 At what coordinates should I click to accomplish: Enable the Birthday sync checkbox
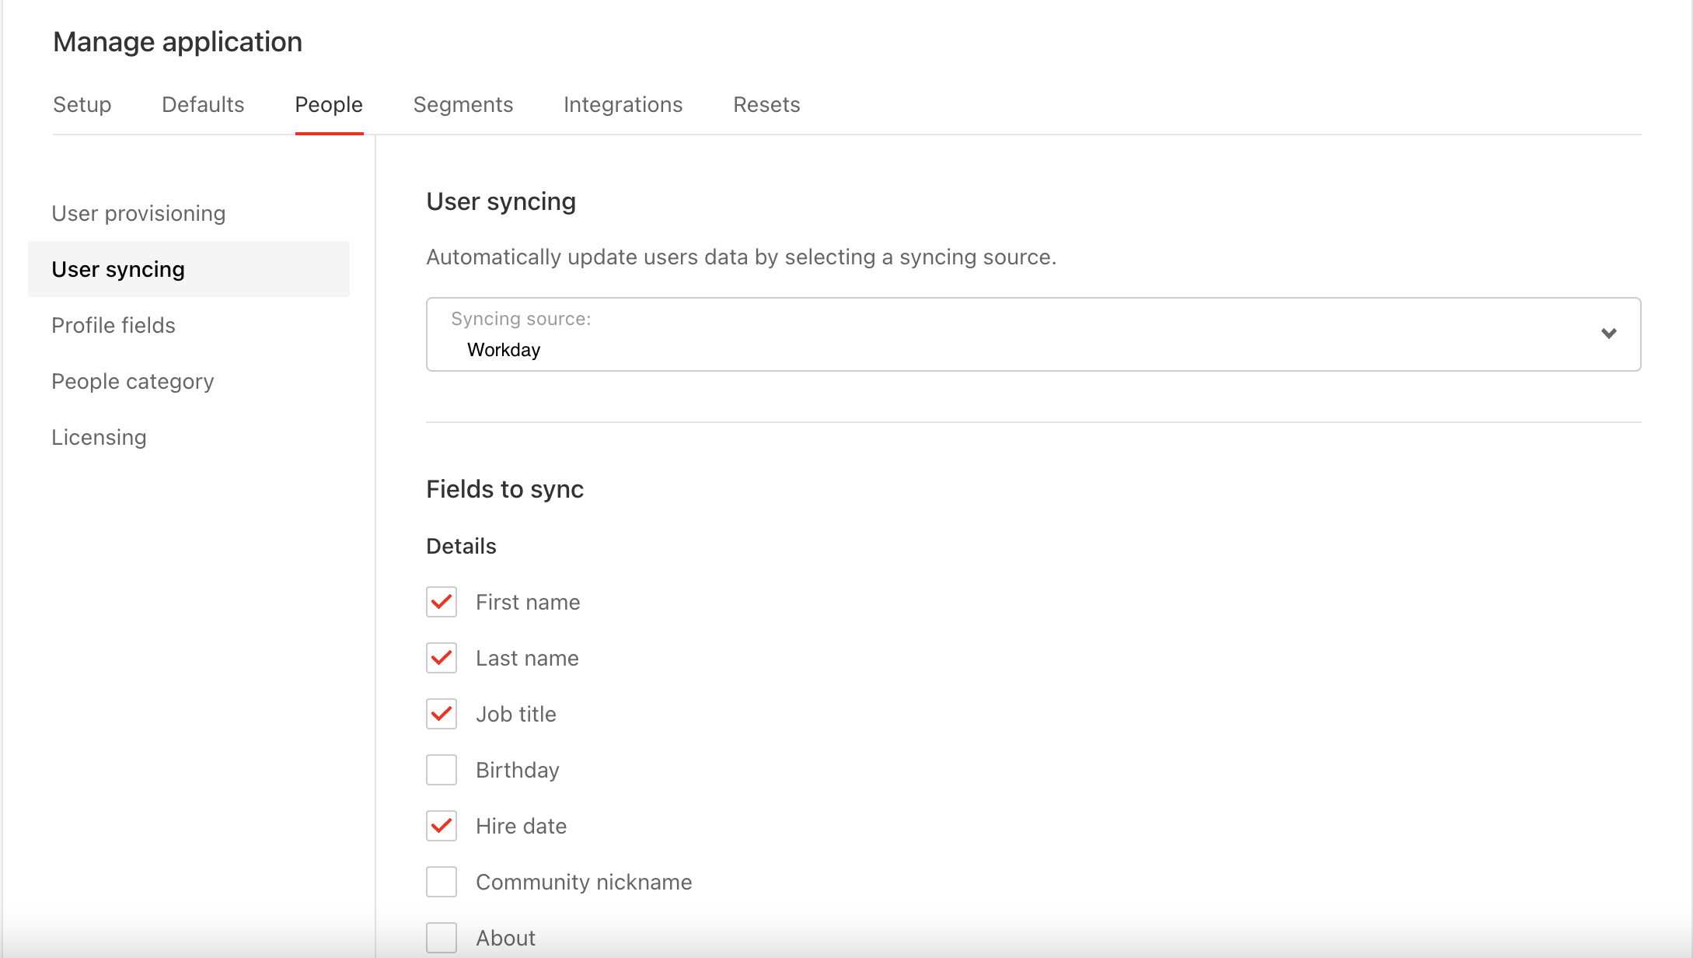(442, 770)
